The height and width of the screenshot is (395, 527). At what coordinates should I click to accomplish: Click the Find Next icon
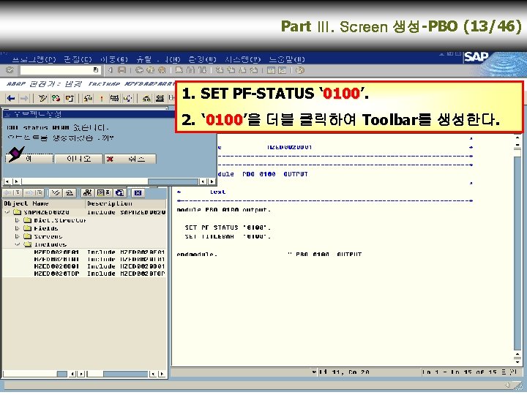tap(202, 70)
